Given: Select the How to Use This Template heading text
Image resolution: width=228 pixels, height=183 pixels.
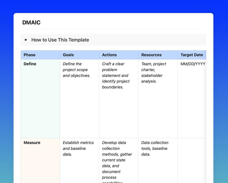Looking at the screenshot, I should point(60,40).
